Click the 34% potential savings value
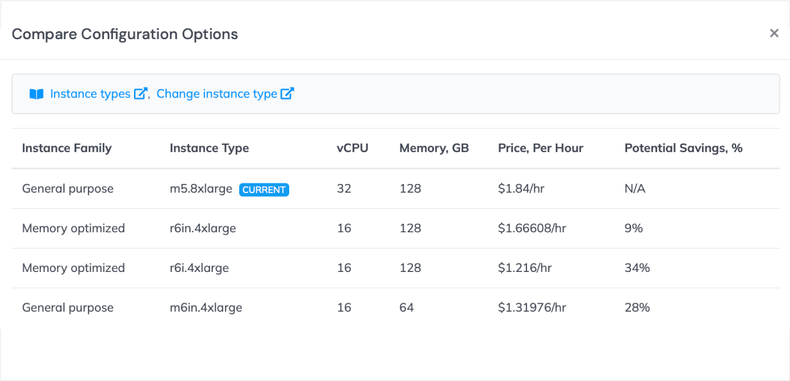Viewport: 790px width, 381px height. [x=637, y=268]
